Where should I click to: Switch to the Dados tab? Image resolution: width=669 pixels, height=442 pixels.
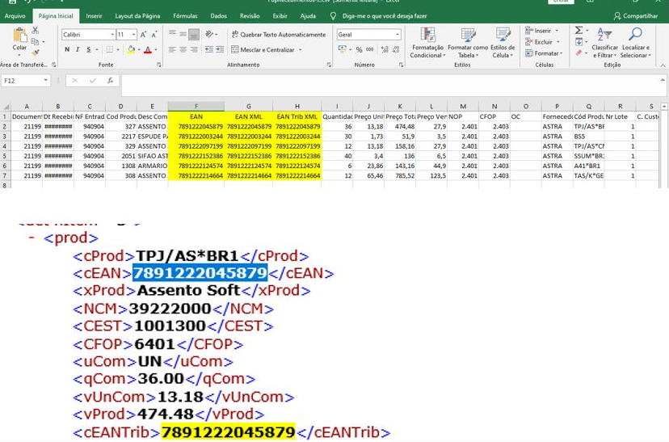tap(218, 16)
